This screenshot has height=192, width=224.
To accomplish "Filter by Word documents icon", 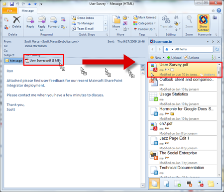I will pyautogui.click(x=166, y=184).
